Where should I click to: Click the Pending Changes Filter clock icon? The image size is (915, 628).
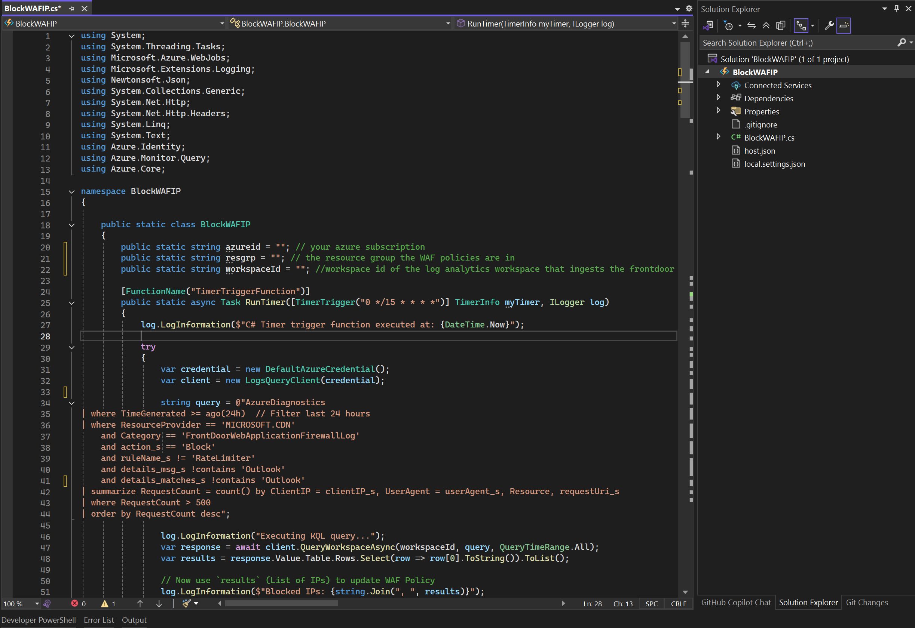(x=729, y=26)
